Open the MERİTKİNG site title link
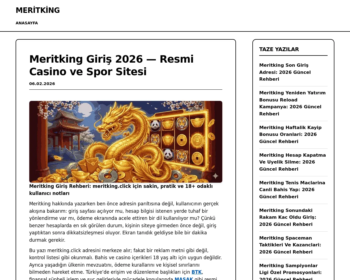The width and height of the screenshot is (350, 280). pyautogui.click(x=38, y=10)
